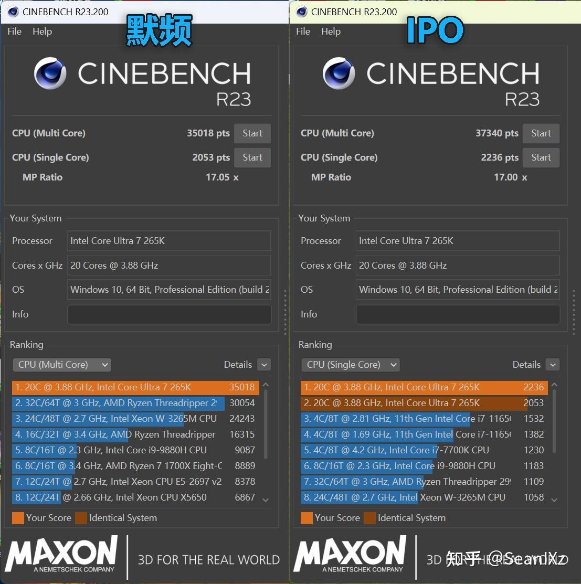Open Help menu in left Cinebench window
Viewport: 581px width, 584px height.
pyautogui.click(x=42, y=31)
